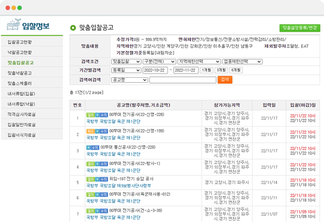Click the 입력일 column header
Screen dimensions: 324x222
[269, 105]
